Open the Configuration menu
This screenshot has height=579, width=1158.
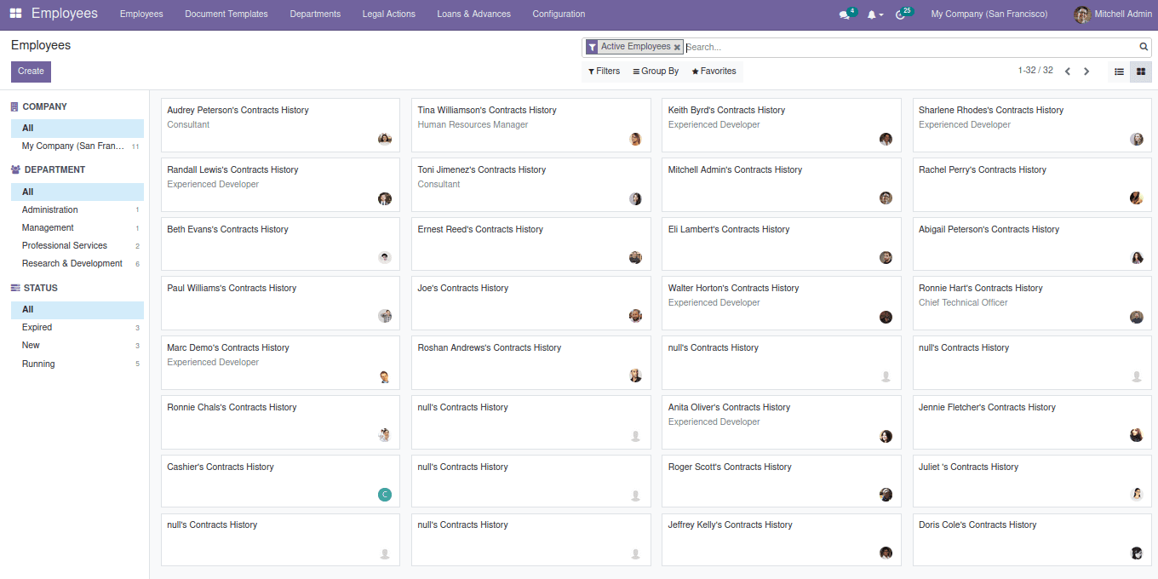[559, 14]
